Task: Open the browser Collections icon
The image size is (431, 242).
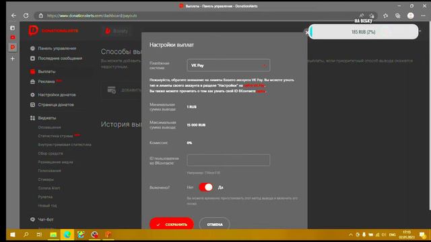Action: click(398, 15)
